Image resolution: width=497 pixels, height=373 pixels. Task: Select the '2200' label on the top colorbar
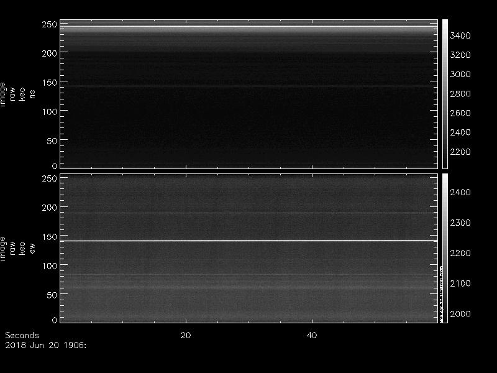(x=460, y=152)
